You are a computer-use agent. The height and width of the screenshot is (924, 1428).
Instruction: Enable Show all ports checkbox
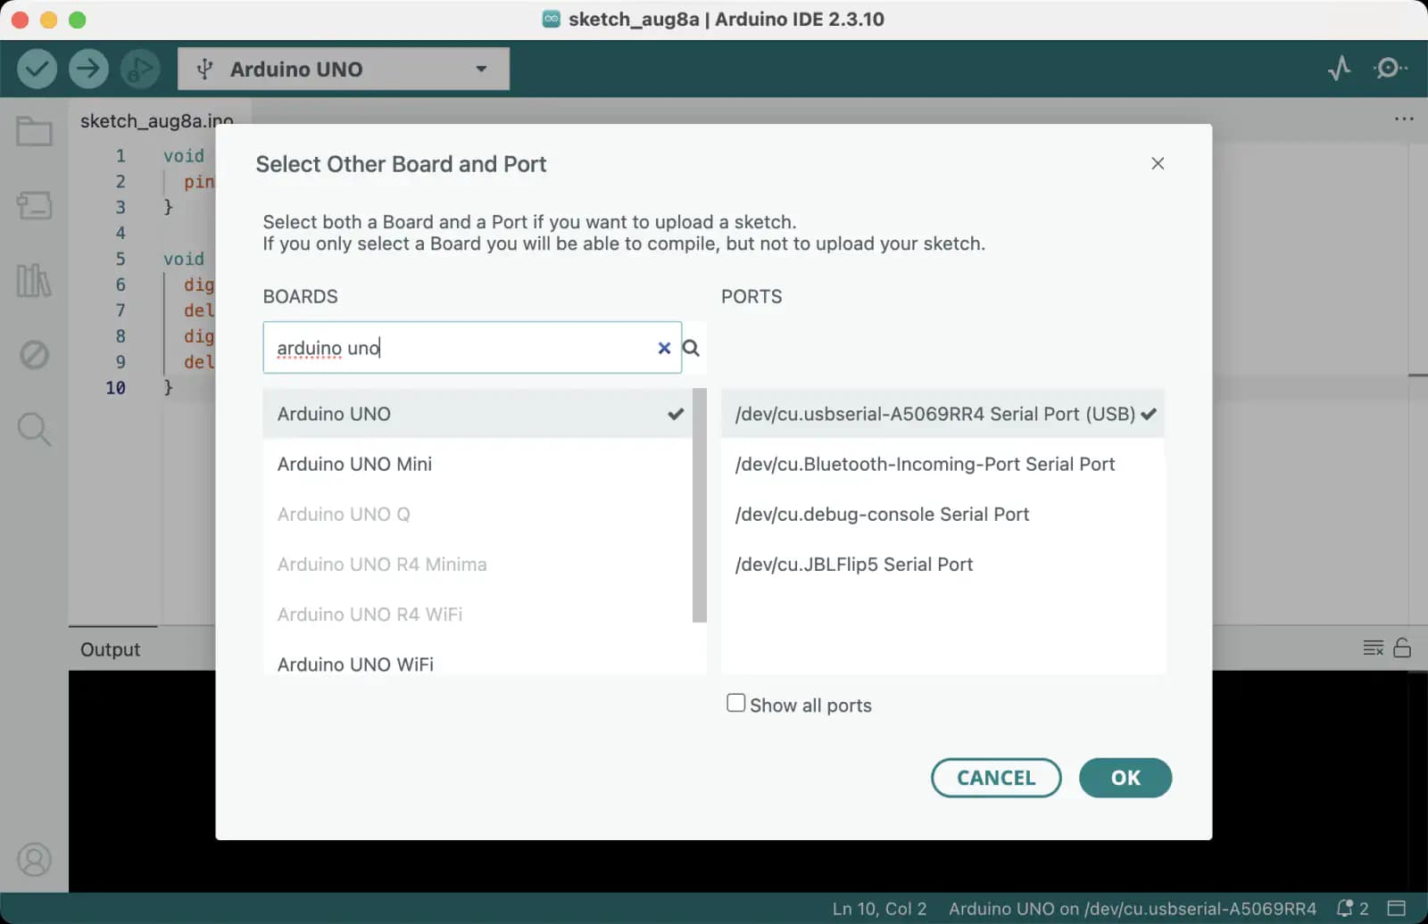click(735, 703)
